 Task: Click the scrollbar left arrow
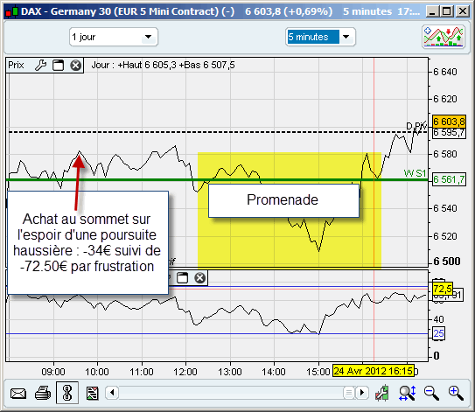coord(112,393)
